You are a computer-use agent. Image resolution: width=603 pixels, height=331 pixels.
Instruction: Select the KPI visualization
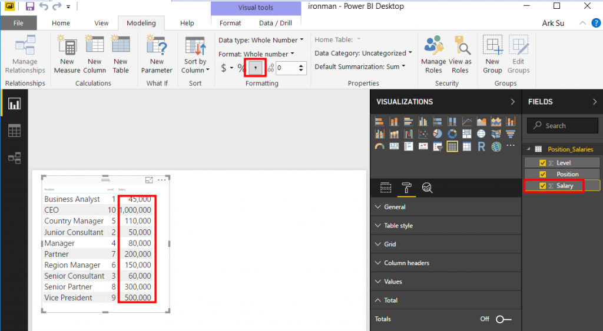(423, 146)
